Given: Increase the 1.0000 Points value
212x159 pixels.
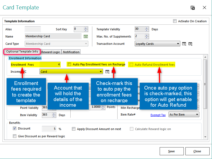Looking at the screenshot, I should point(103,106).
